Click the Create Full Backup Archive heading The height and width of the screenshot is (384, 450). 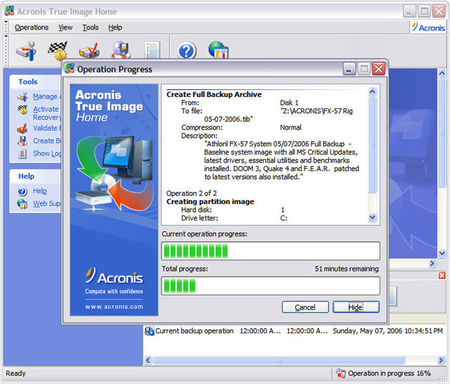coord(214,94)
